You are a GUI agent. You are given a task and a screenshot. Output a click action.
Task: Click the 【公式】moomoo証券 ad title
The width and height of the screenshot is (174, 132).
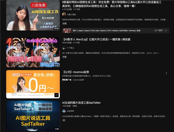pos(76,72)
